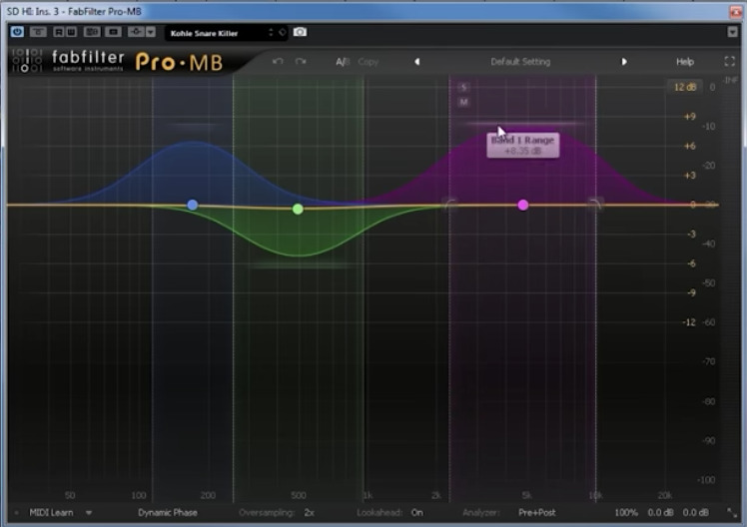This screenshot has height=527, width=747.
Task: Open the Default Setting preset menu
Action: [520, 62]
